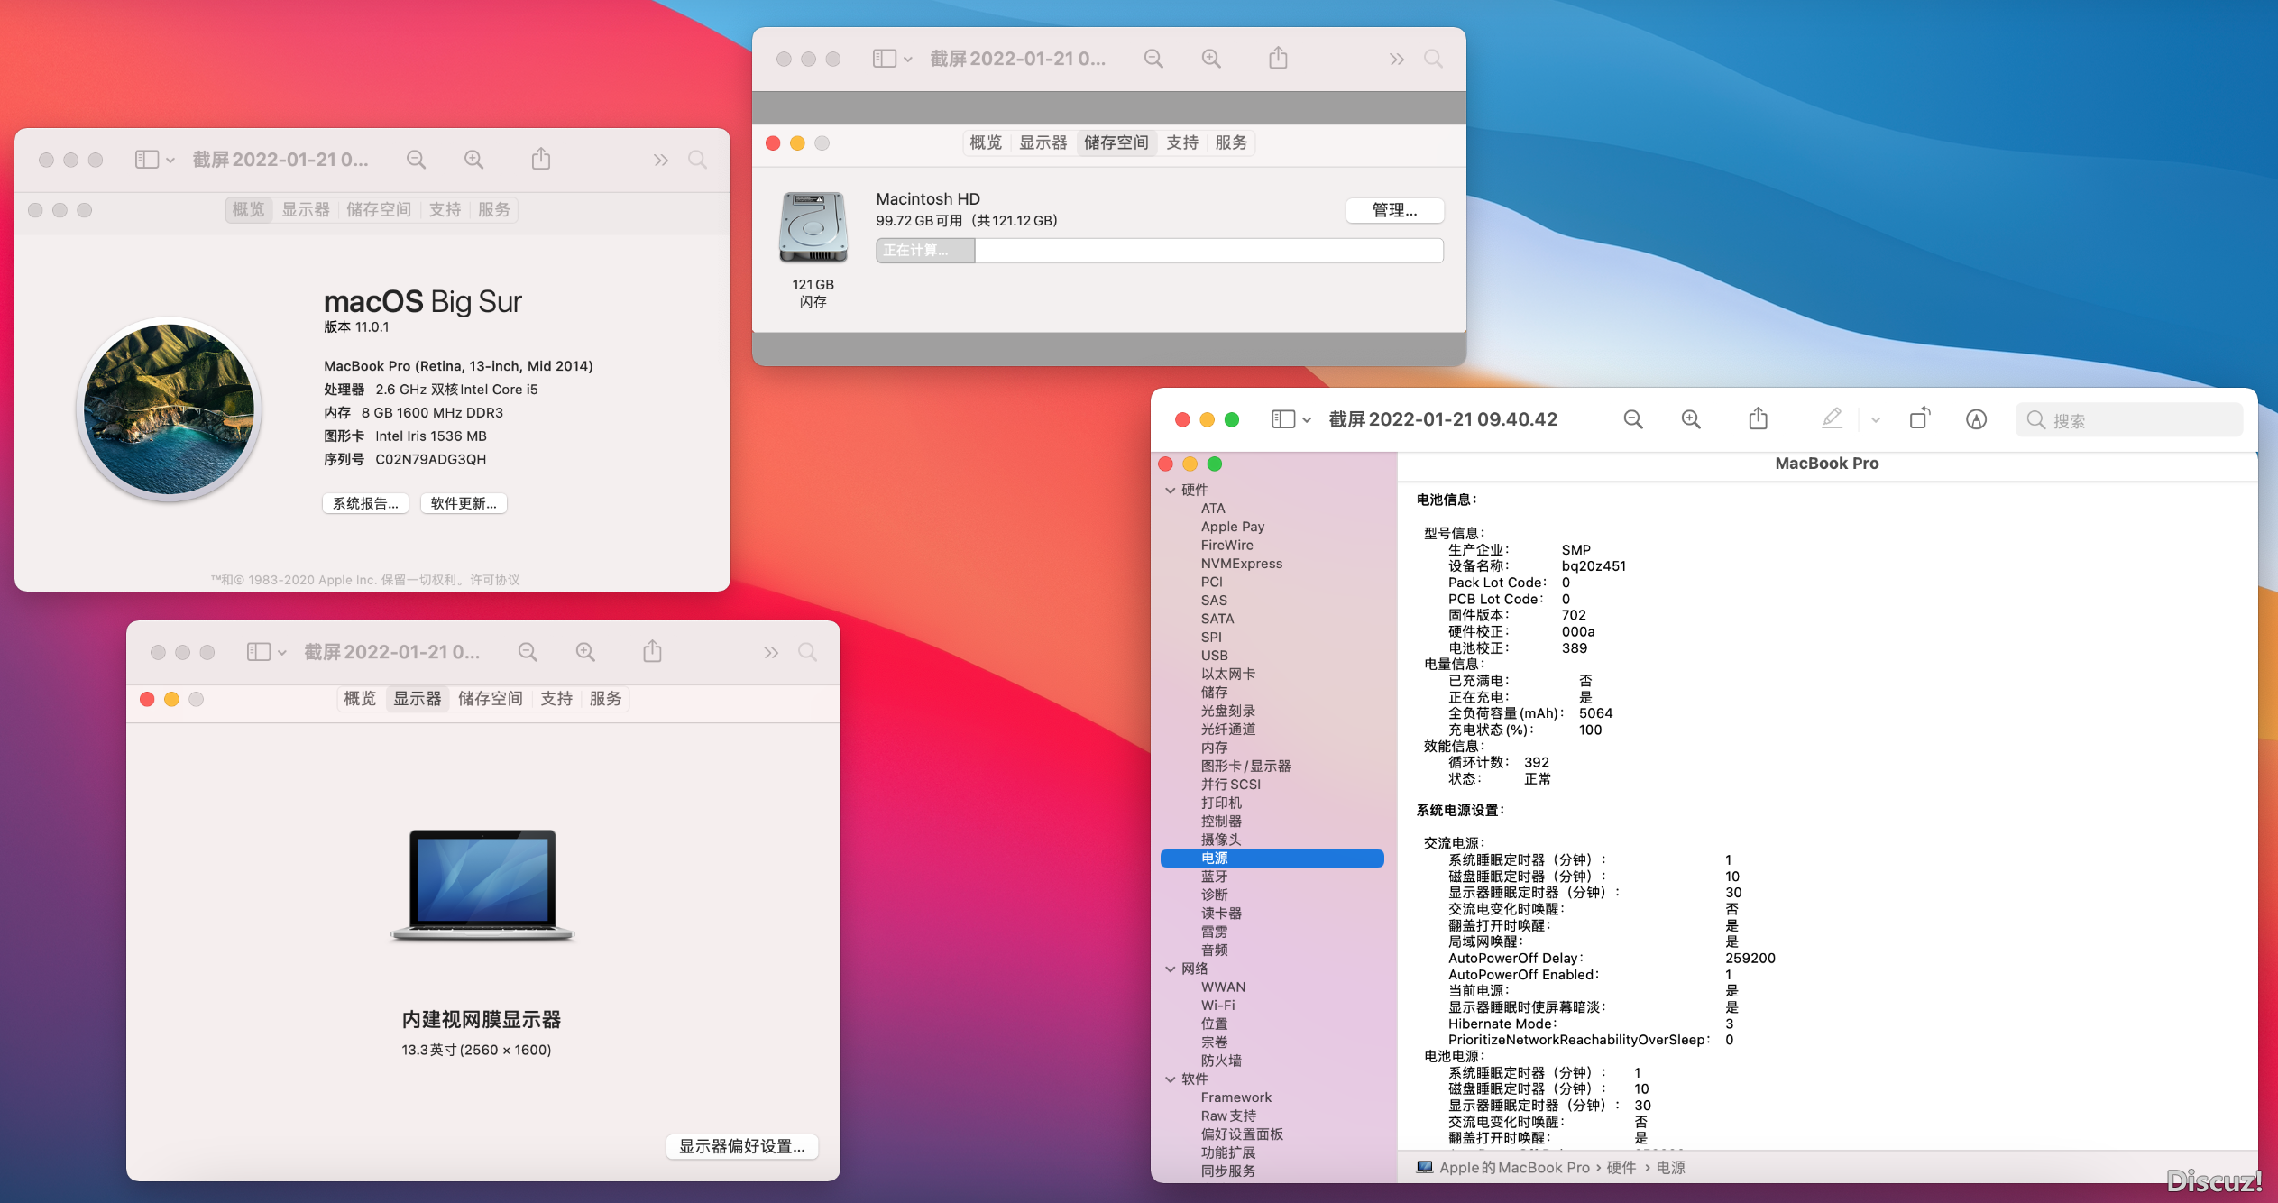Select the 储存空间 tab in the Macintosh HD window
Image resolution: width=2278 pixels, height=1203 pixels.
click(1116, 142)
